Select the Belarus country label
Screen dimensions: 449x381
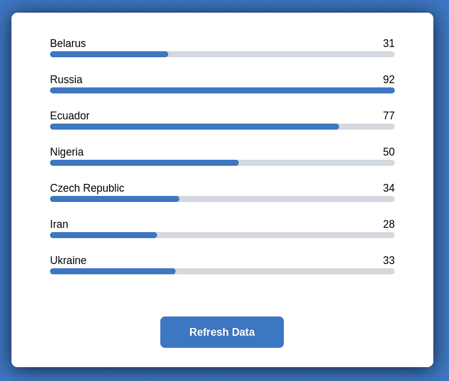point(68,43)
